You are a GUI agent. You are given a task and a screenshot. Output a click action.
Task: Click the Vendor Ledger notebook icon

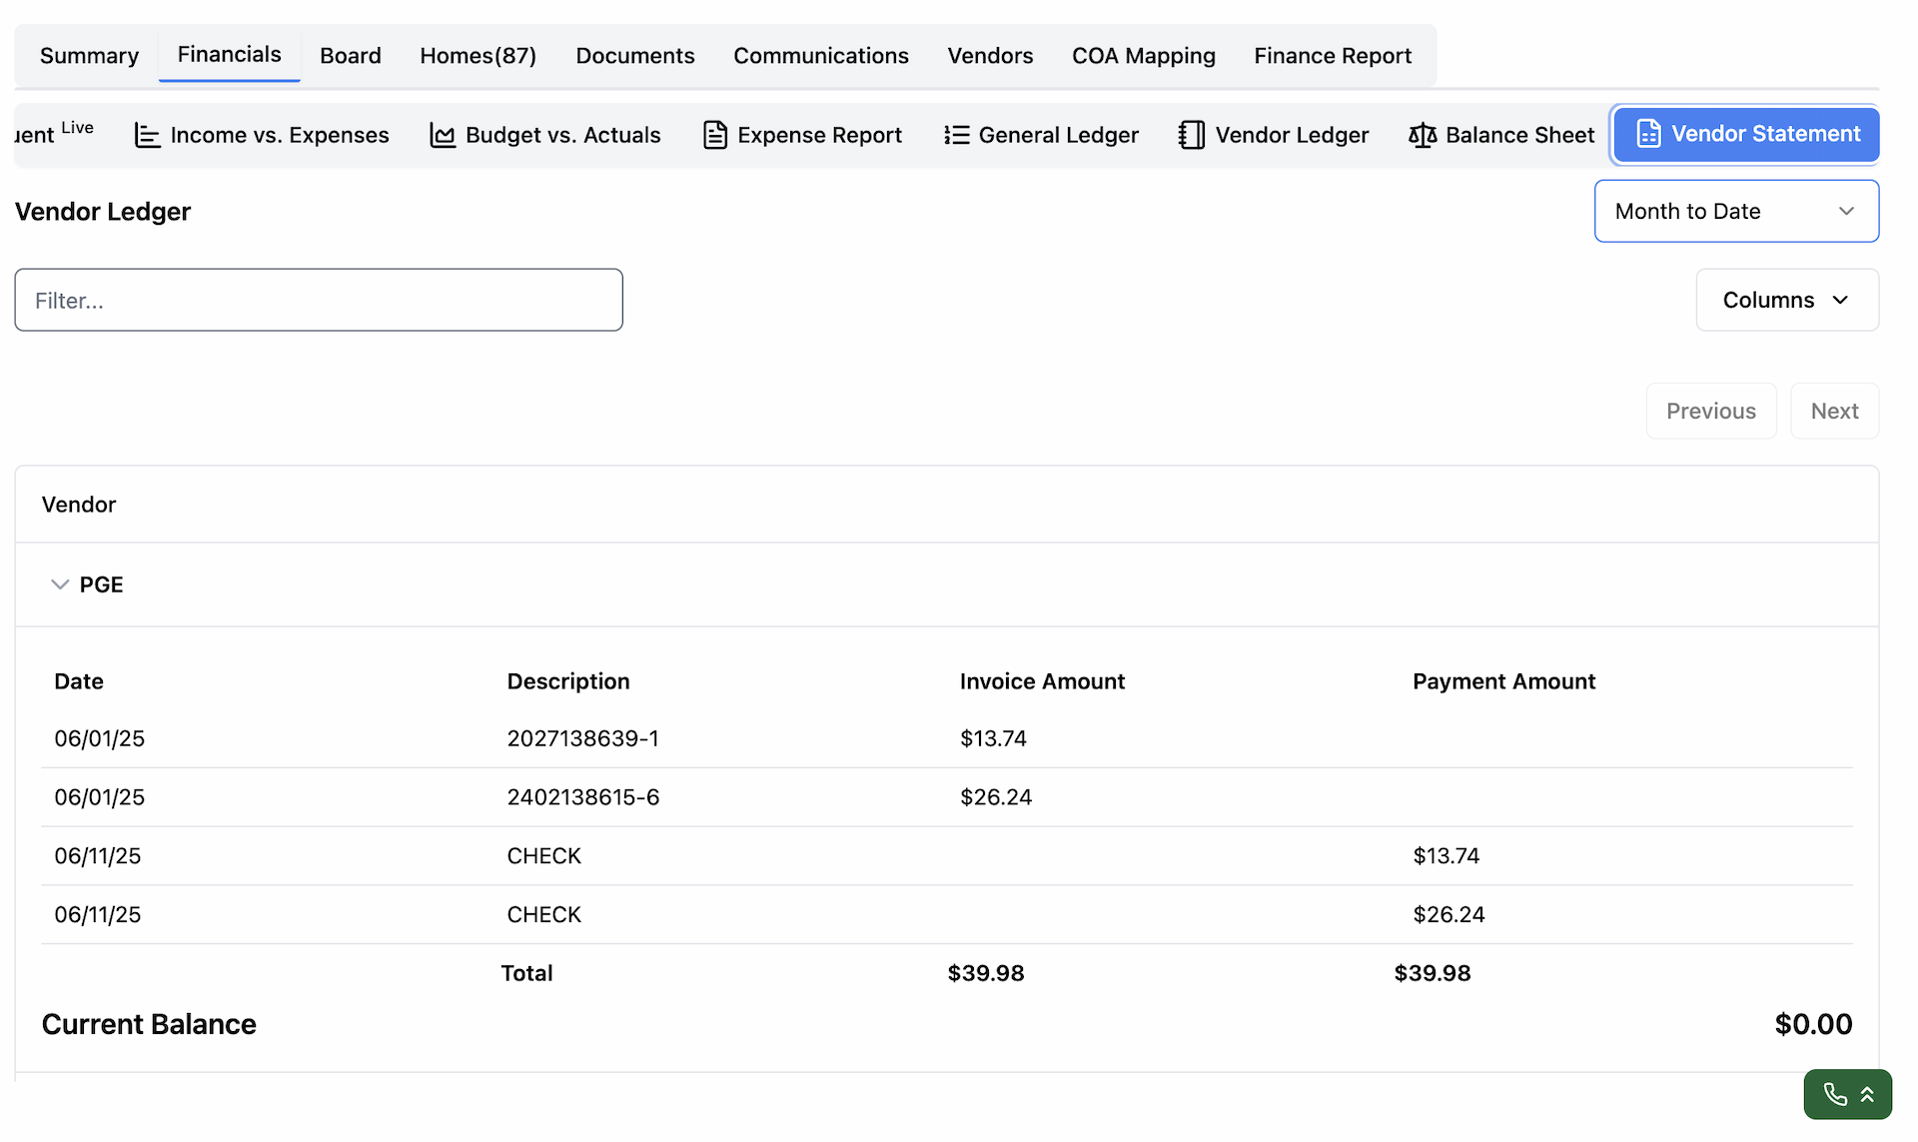(x=1192, y=135)
